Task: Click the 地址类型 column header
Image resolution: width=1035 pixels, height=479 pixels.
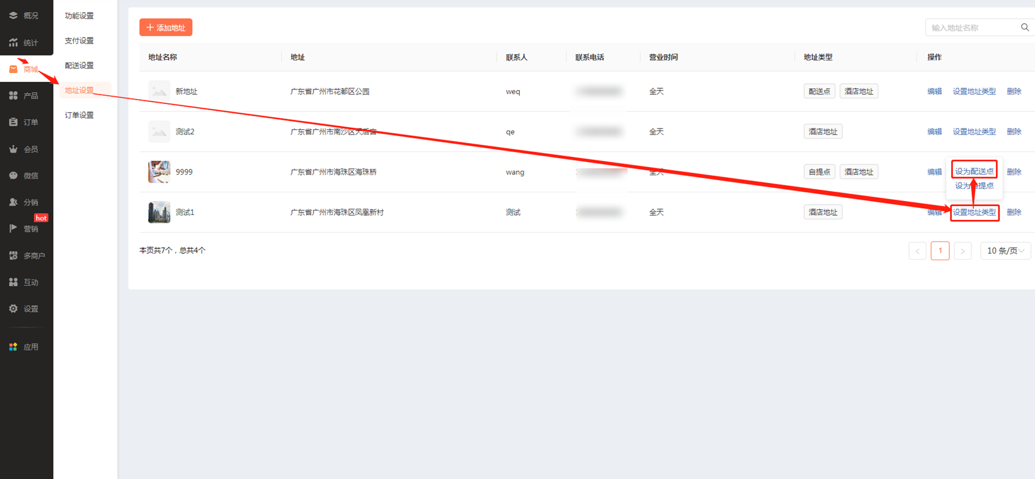Action: (x=818, y=57)
